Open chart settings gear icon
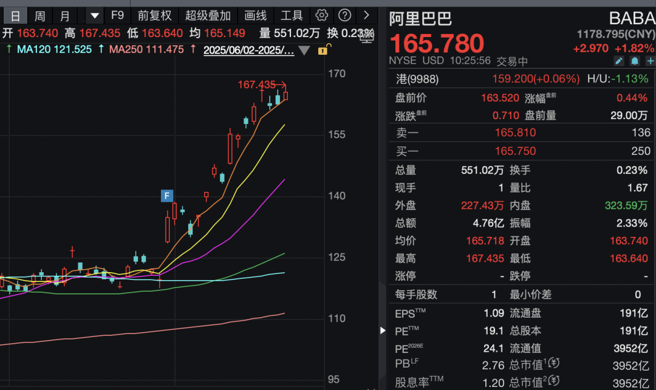This screenshot has width=656, height=390. click(321, 15)
